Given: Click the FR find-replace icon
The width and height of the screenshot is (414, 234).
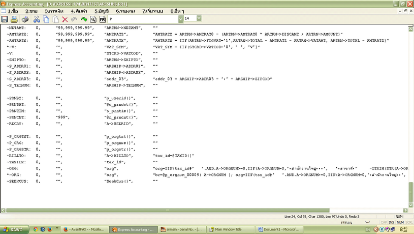Looking at the screenshot, I should (x=103, y=19).
